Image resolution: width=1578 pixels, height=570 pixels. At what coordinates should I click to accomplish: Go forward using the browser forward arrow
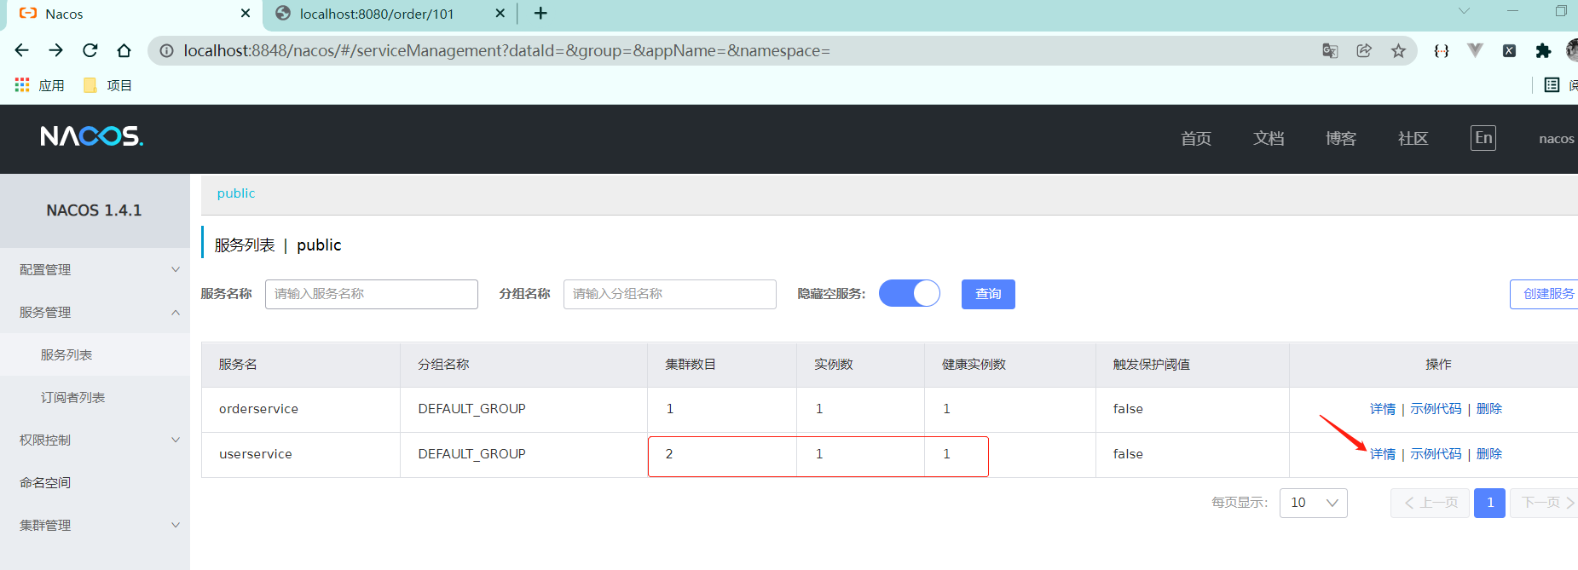[56, 51]
